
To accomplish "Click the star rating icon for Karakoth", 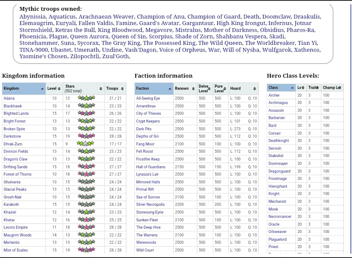I will point(86,204).
